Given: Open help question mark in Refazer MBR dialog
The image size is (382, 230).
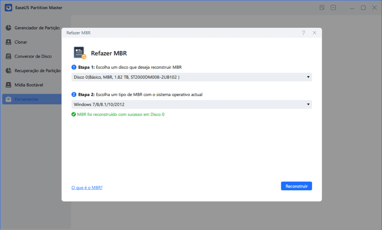Looking at the screenshot, I should coord(303,32).
